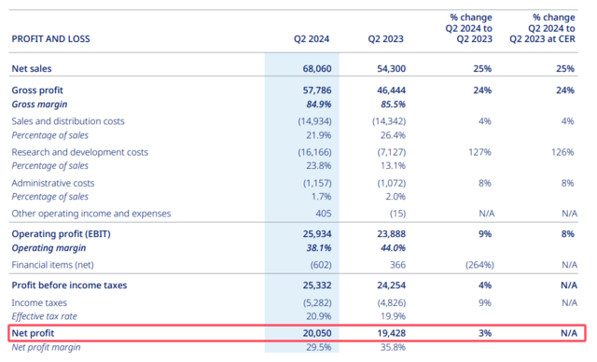Click % change at CER column header
Image resolution: width=597 pixels, height=362 pixels.
pos(542,28)
